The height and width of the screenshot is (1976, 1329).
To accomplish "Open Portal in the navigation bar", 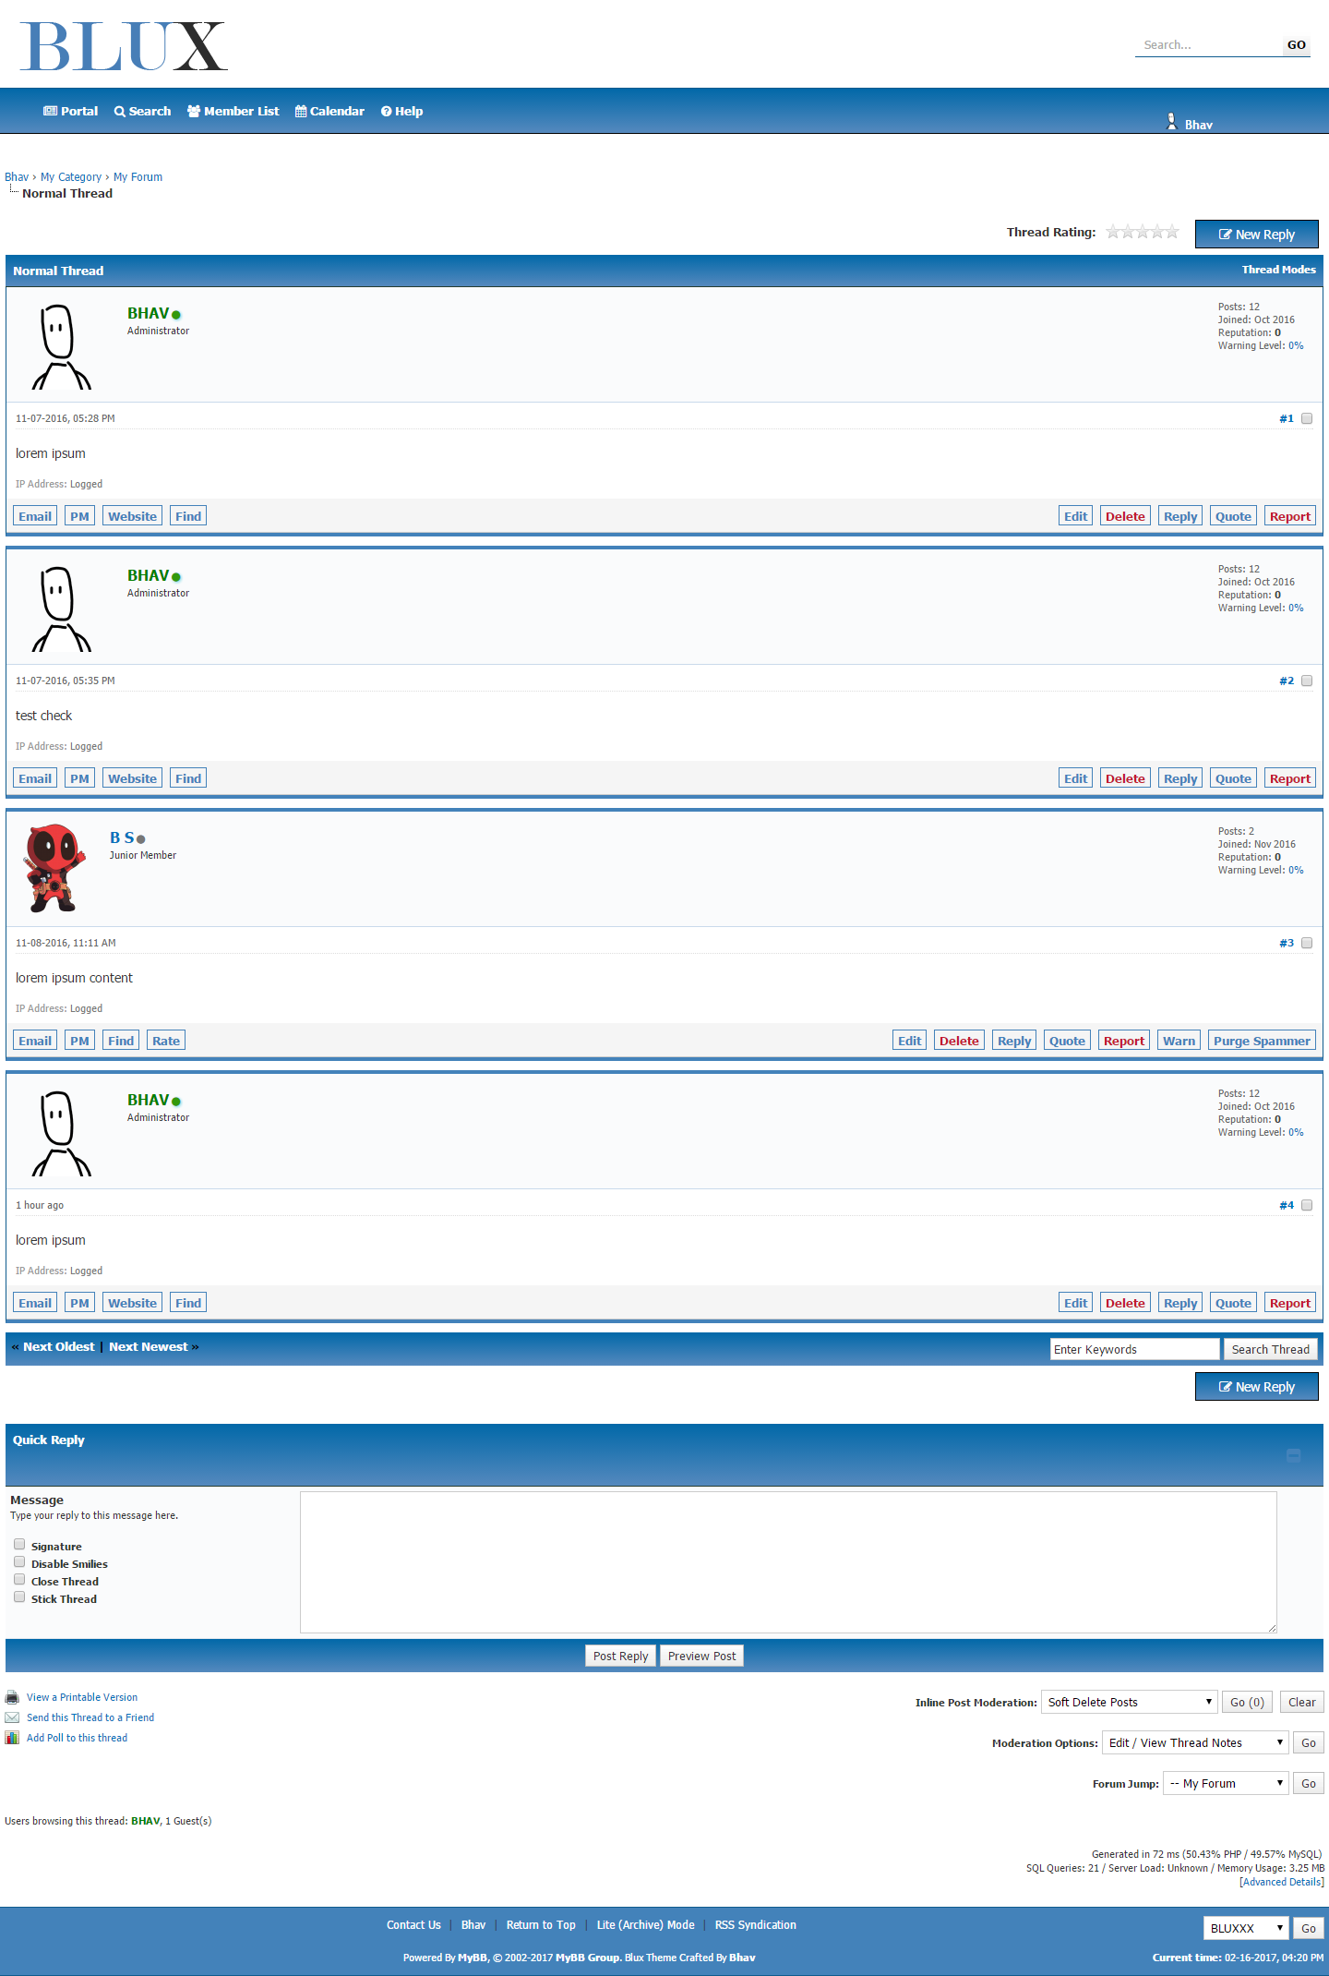I will point(70,111).
